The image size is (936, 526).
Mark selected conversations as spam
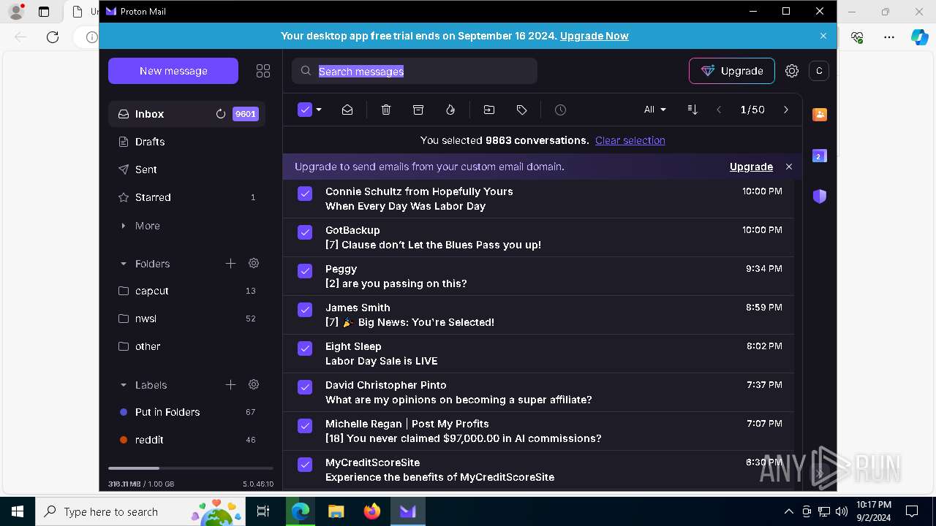(x=450, y=110)
